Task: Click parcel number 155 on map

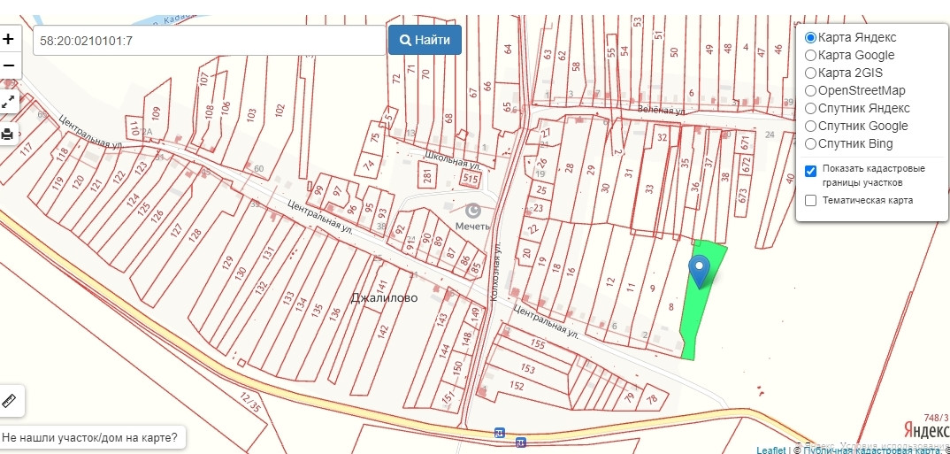Action: [x=538, y=343]
